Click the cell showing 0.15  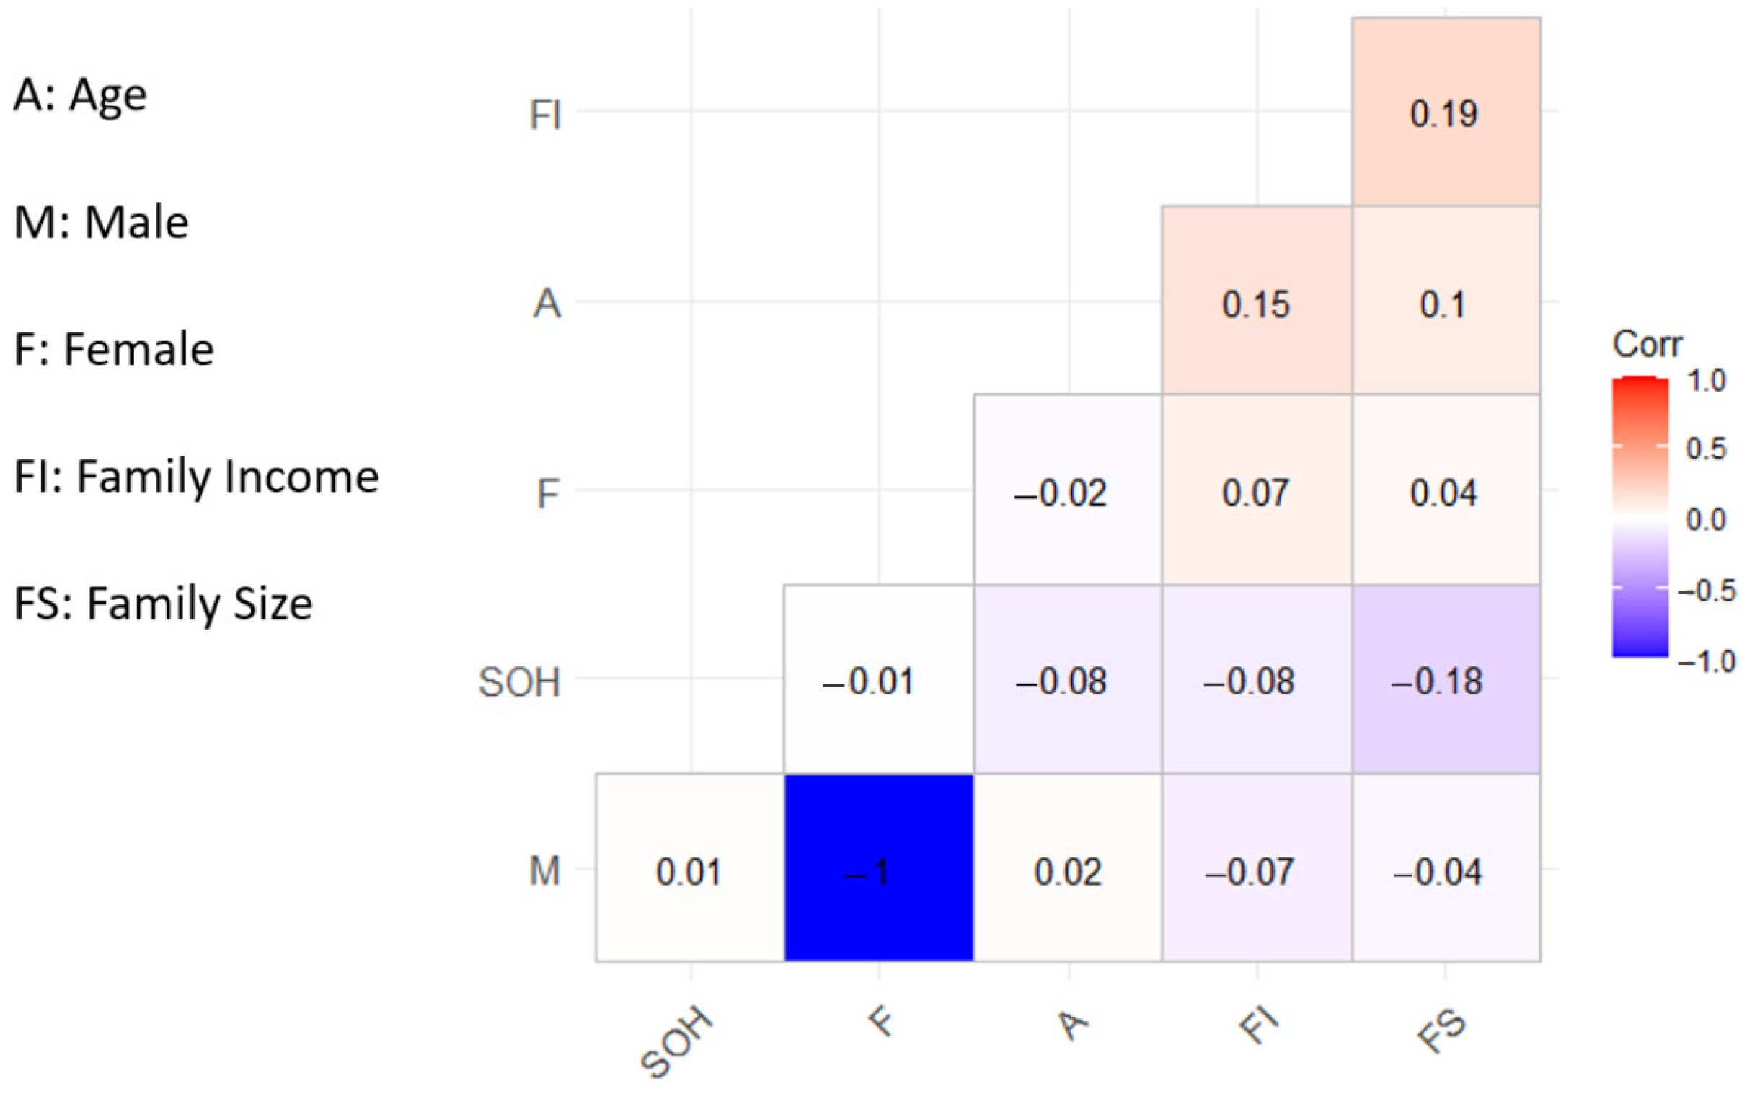pyautogui.click(x=1256, y=301)
